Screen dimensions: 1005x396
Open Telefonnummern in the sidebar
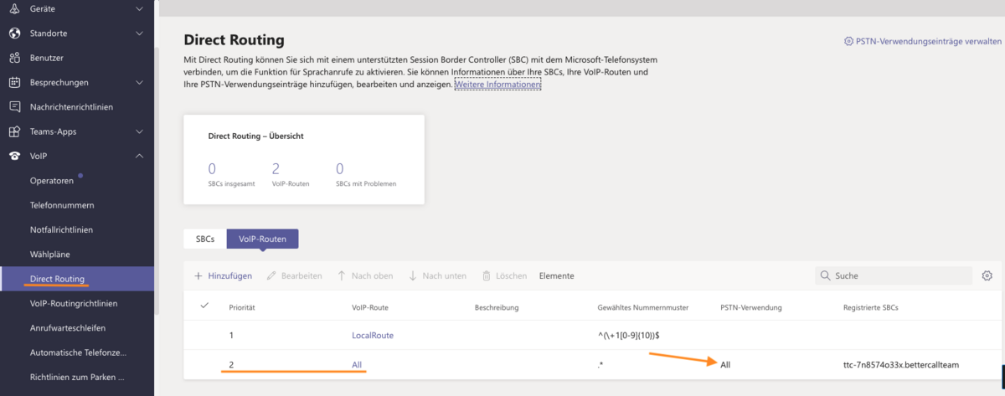(x=62, y=205)
